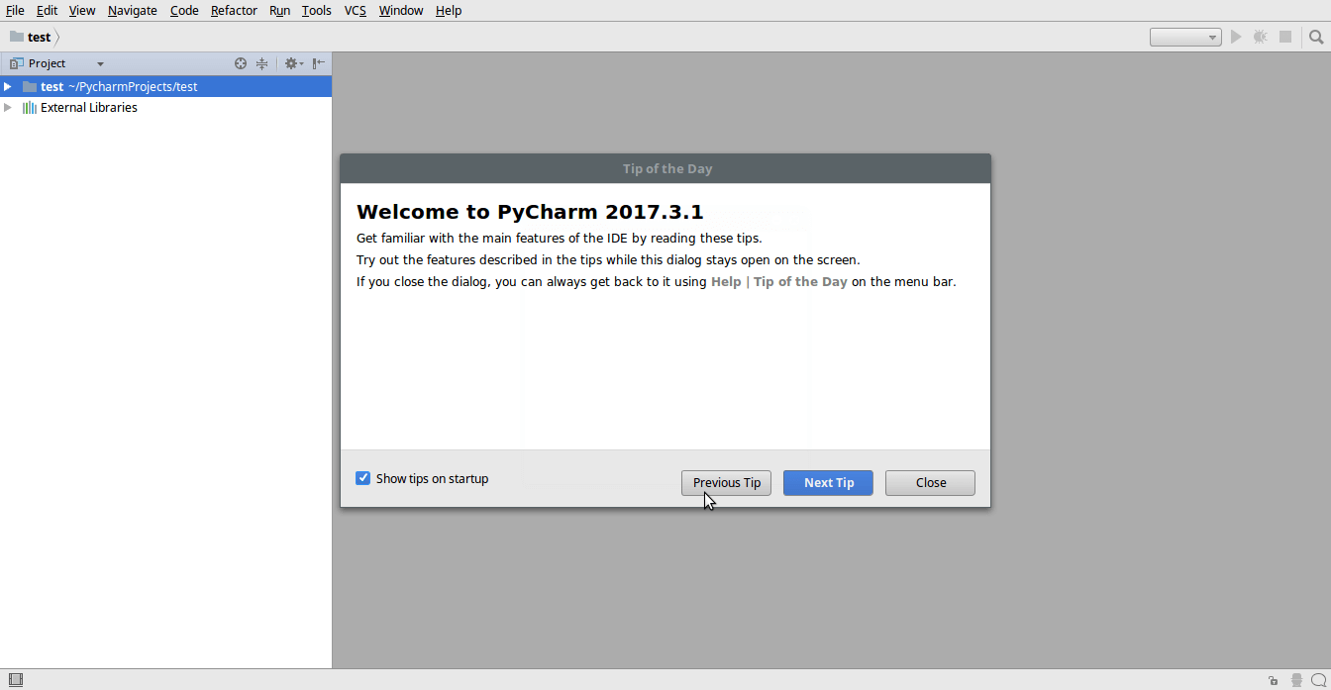1331x690 pixels.
Task: Uncheck Show tips on startup
Action: click(362, 478)
